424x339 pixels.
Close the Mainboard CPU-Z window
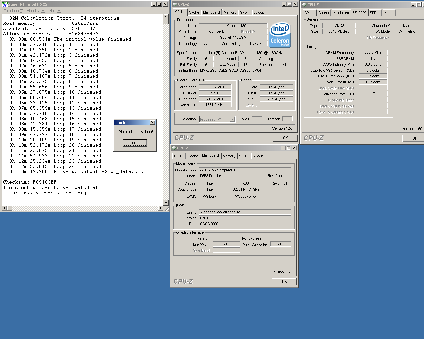(x=294, y=148)
